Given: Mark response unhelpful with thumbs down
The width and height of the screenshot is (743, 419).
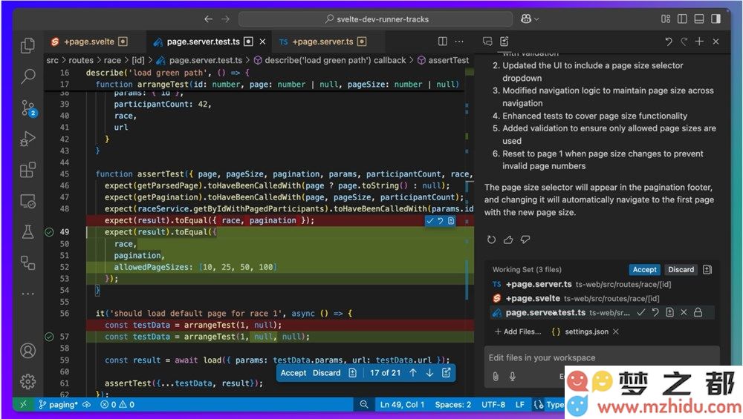Looking at the screenshot, I should (525, 240).
